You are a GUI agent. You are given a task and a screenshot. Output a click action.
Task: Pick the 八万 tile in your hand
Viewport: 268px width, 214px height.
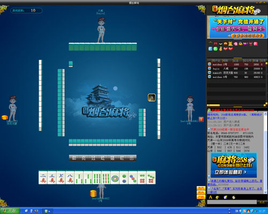click(70, 178)
